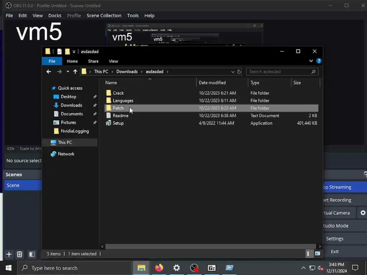Open 7-Zip from the taskbar

click(x=211, y=268)
